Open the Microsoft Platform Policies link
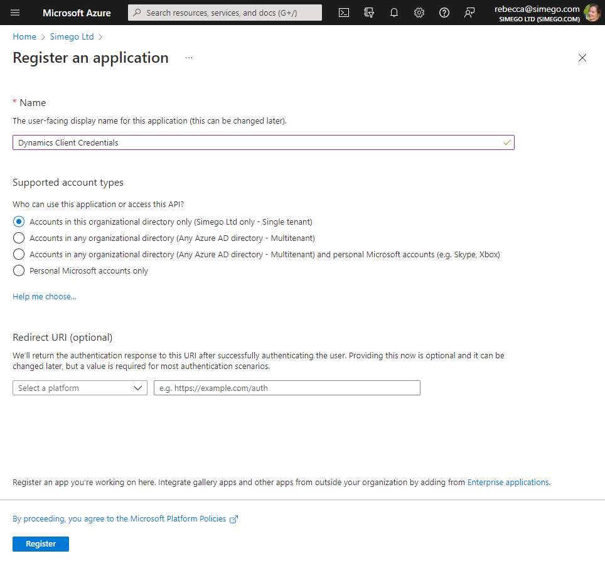The width and height of the screenshot is (605, 561). coord(126,519)
